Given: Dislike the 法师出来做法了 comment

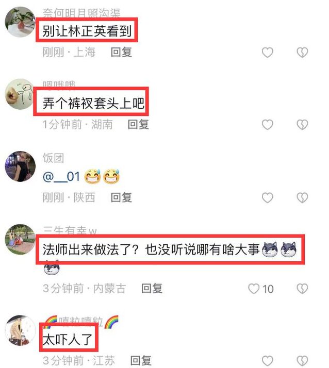Looking at the screenshot, I should (302, 289).
